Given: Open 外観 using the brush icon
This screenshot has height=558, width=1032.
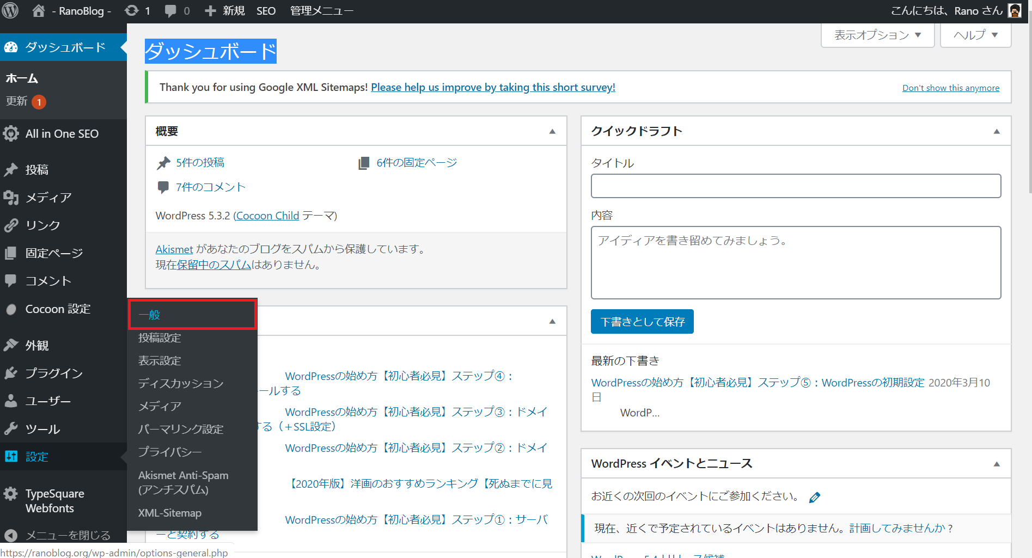Looking at the screenshot, I should coord(12,345).
